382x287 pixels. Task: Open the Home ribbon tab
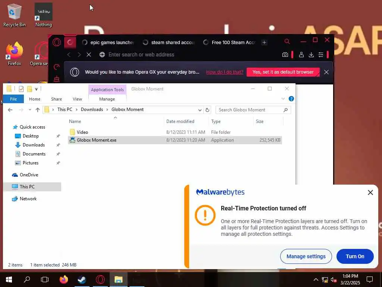[35, 99]
